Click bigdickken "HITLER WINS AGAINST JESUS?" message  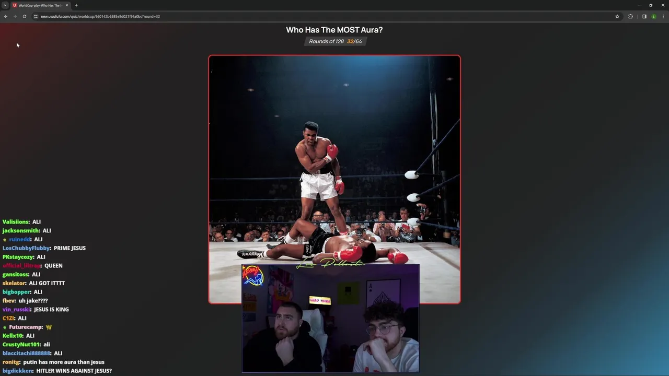[x=57, y=371]
